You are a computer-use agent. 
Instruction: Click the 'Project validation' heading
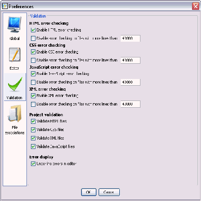click(46, 115)
